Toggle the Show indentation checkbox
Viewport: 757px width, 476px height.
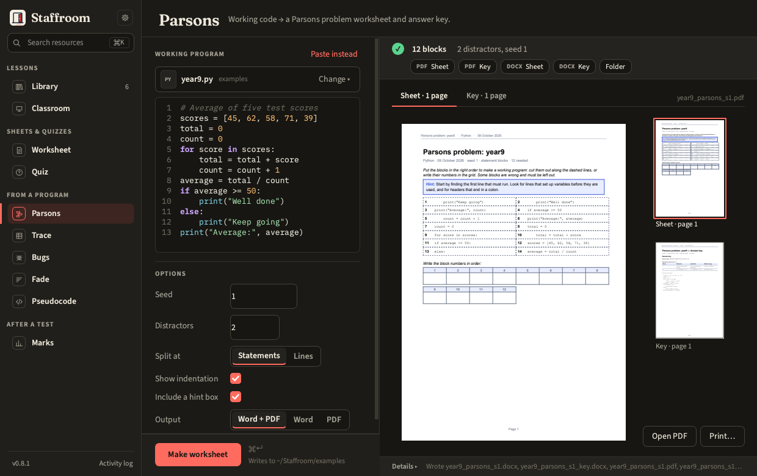pyautogui.click(x=236, y=378)
